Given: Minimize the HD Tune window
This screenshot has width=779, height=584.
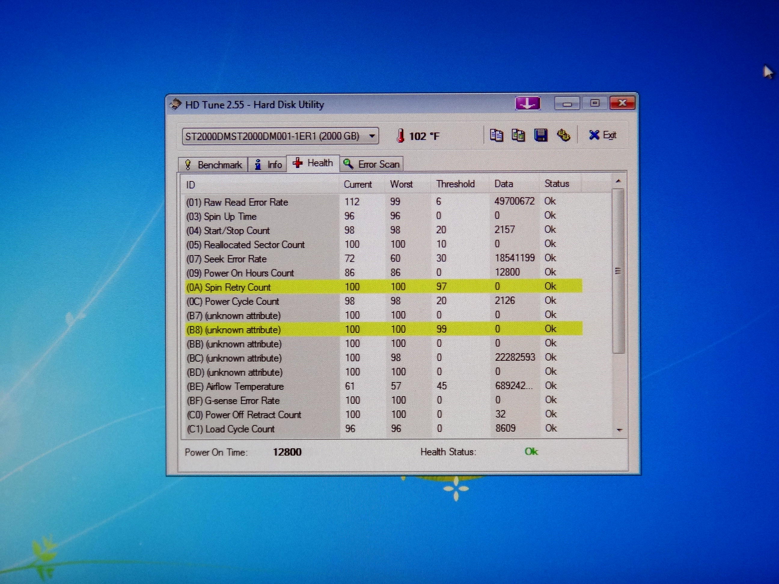Looking at the screenshot, I should tap(567, 104).
